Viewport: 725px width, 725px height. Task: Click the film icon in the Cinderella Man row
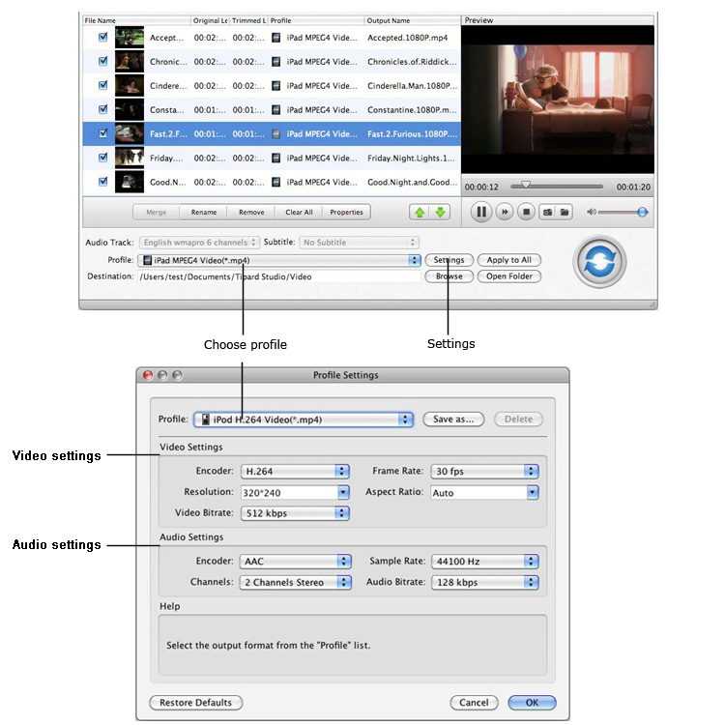276,85
